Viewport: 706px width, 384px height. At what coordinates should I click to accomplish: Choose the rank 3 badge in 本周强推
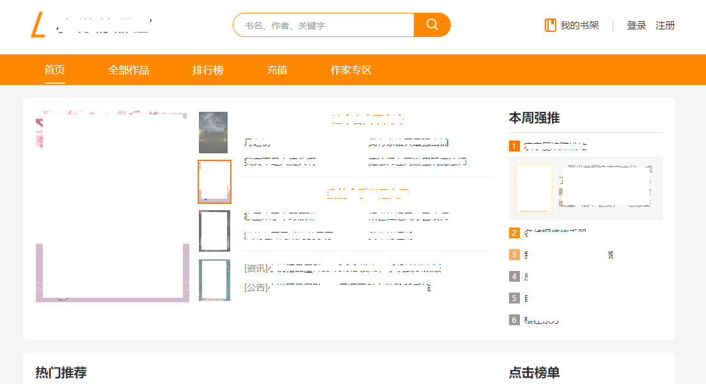click(x=514, y=255)
